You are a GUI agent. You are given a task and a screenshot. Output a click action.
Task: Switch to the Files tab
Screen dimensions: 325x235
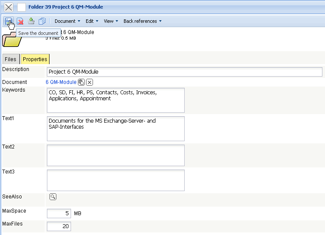(10, 59)
